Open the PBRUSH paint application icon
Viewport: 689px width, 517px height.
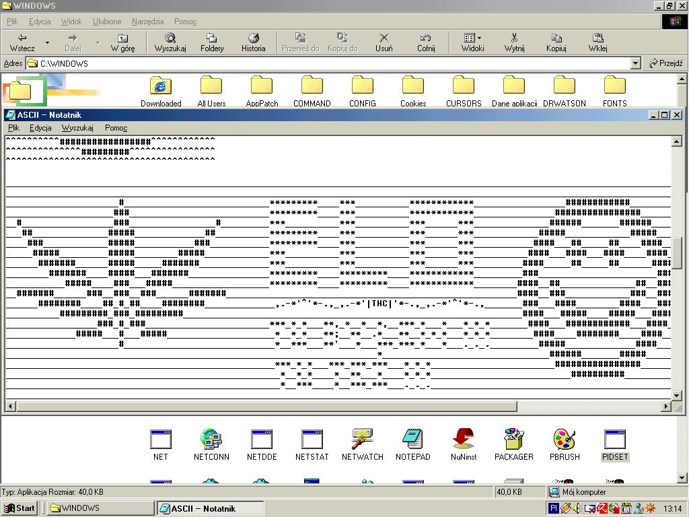(x=565, y=440)
